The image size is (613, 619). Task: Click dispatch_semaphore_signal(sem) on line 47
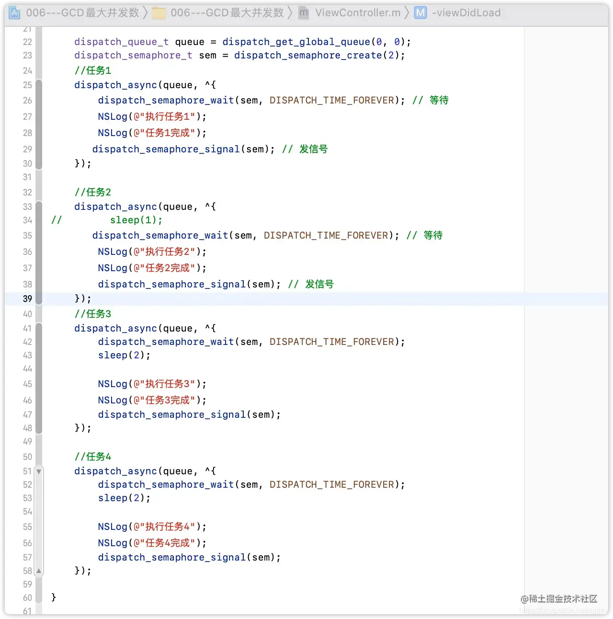(186, 415)
